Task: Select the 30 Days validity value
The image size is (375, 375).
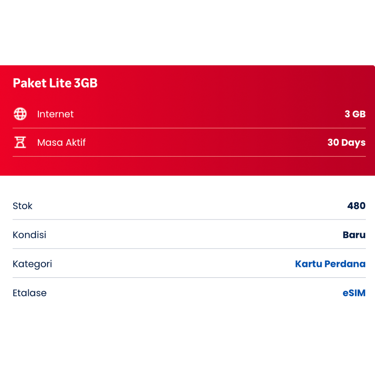Action: click(346, 142)
